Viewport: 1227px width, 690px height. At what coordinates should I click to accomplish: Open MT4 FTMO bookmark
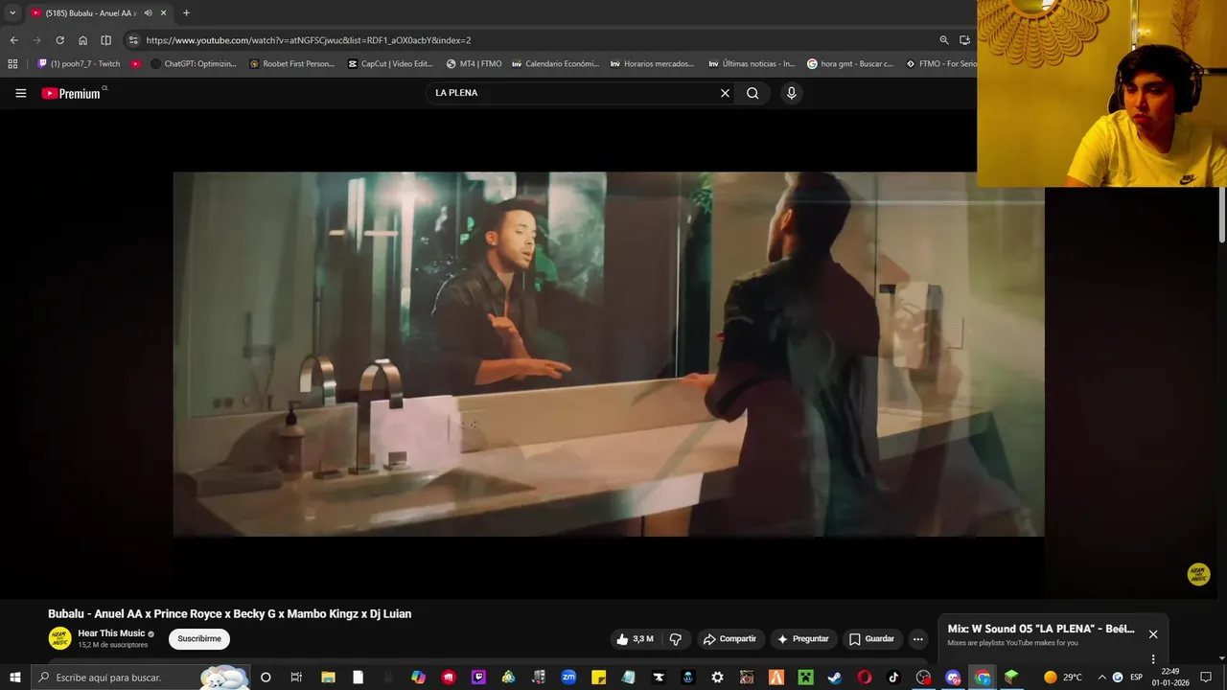coord(474,64)
